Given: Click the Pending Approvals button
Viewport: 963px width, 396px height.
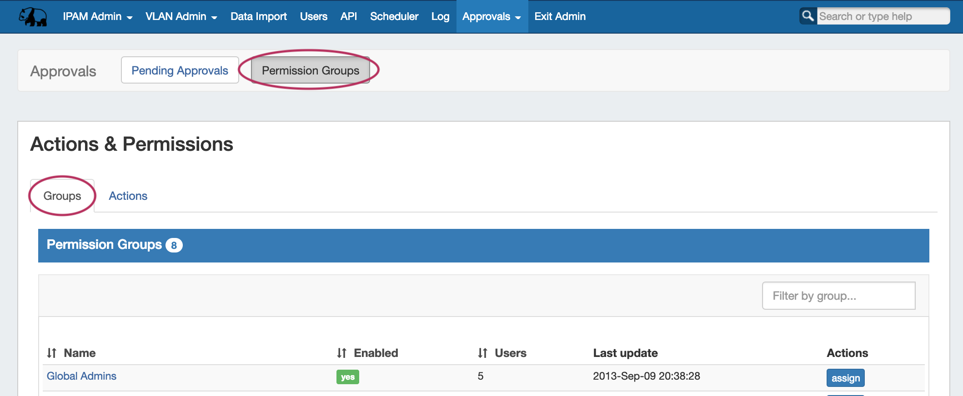Looking at the screenshot, I should [180, 70].
